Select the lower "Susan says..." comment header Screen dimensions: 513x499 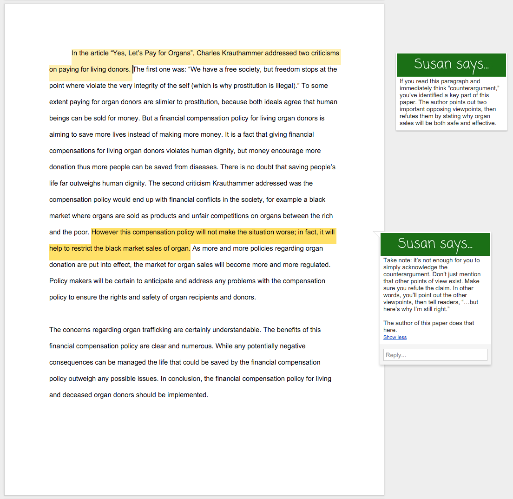[435, 244]
